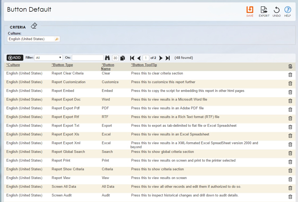Click the Screen Audit cell
This screenshot has width=298, height=202.
tap(62, 195)
